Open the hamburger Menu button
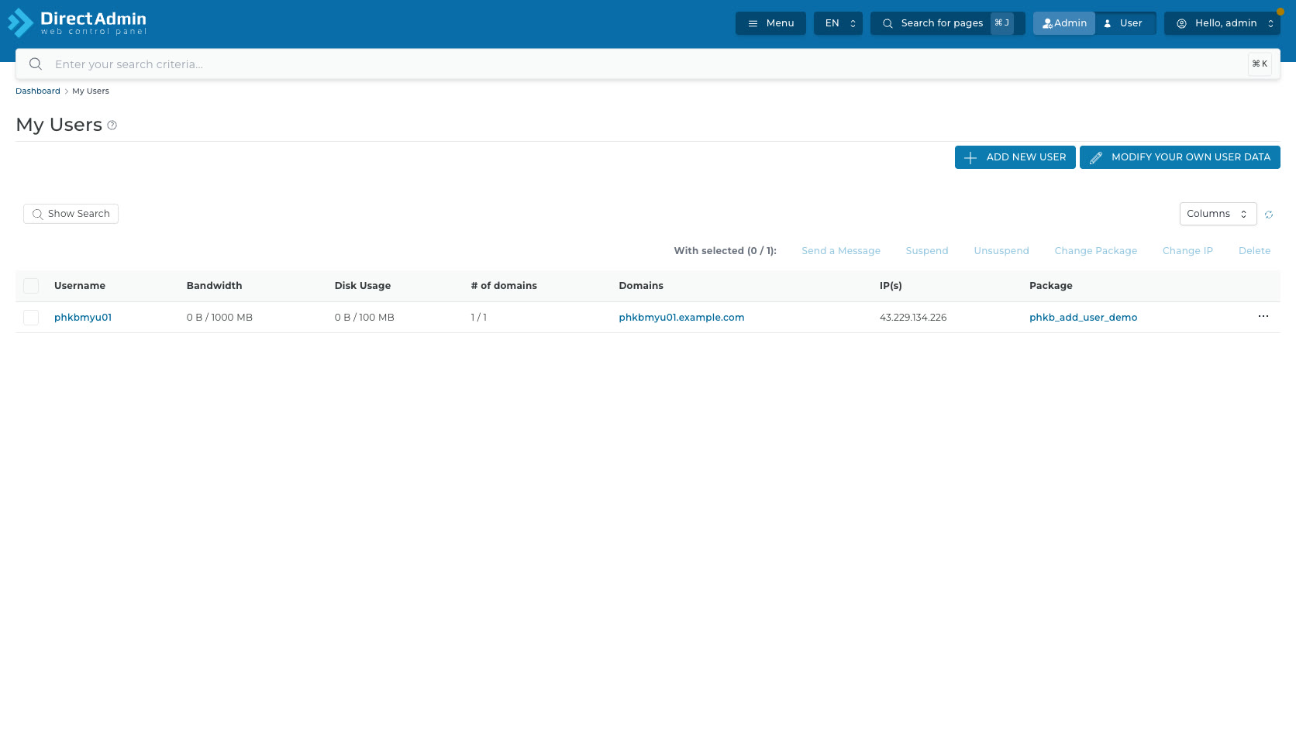Image resolution: width=1296 pixels, height=729 pixels. click(x=770, y=23)
